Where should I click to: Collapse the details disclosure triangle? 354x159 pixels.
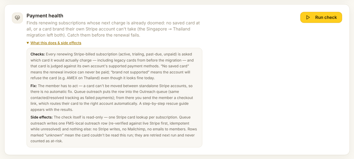pyautogui.click(x=28, y=43)
